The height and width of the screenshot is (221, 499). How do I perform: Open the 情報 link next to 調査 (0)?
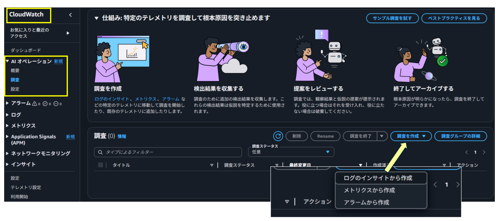click(x=122, y=136)
